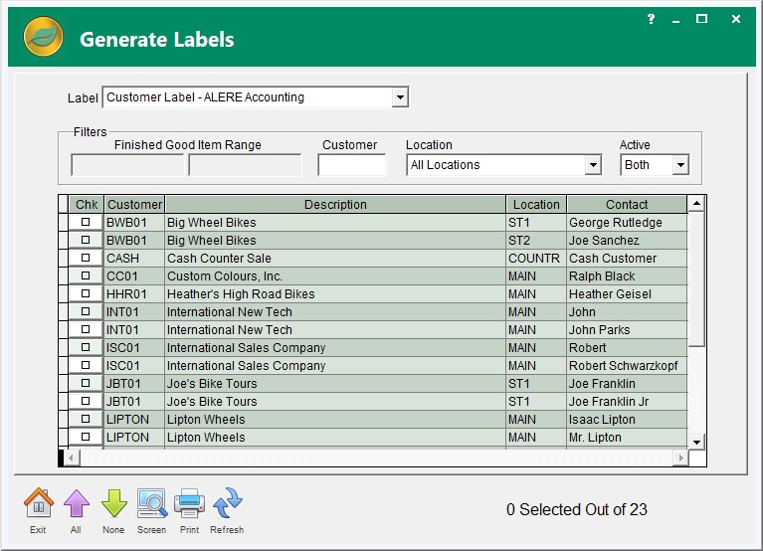Click the Exit house icon
Screen dimensions: 763x551
click(x=39, y=503)
